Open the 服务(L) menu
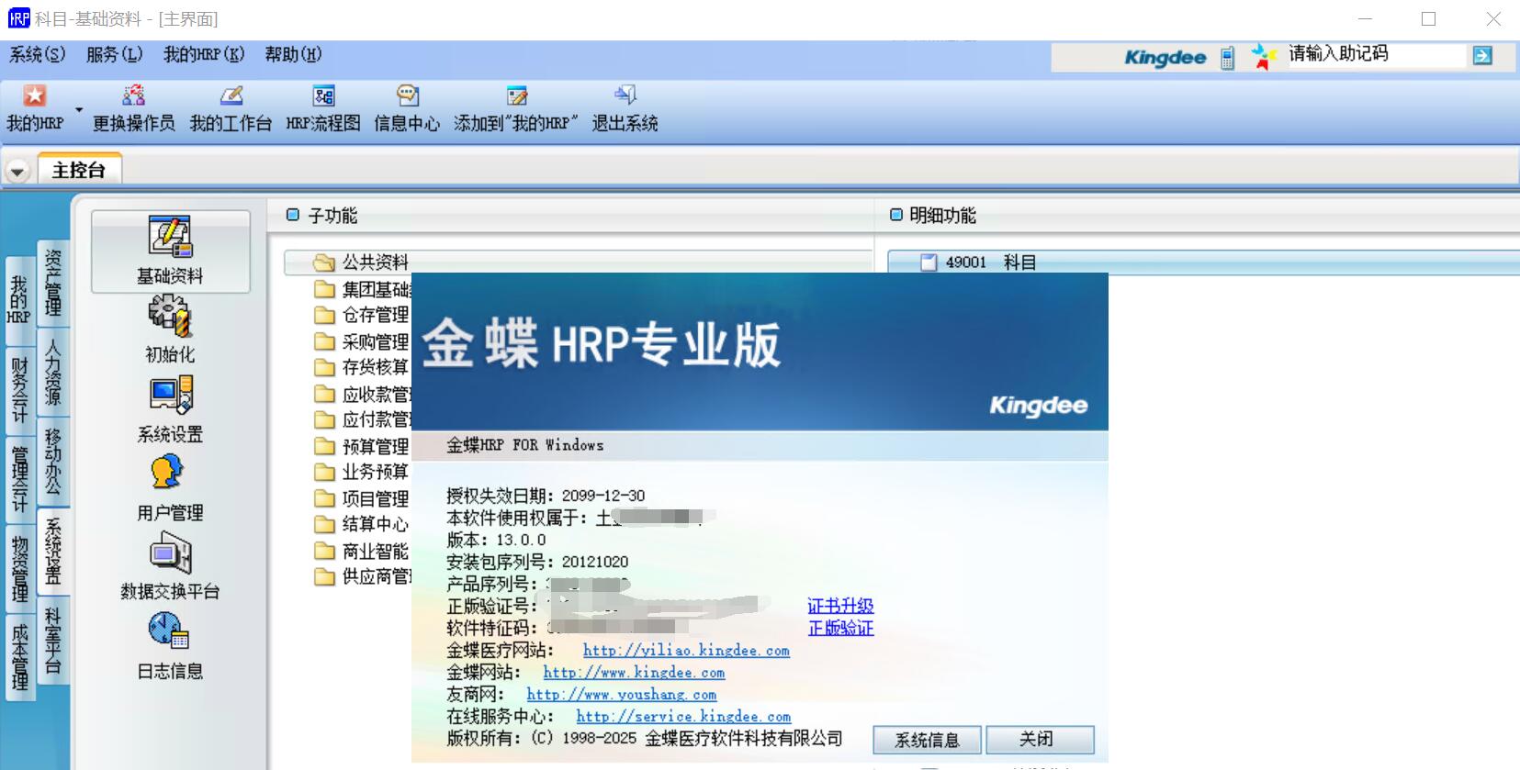The image size is (1520, 770). coord(115,54)
